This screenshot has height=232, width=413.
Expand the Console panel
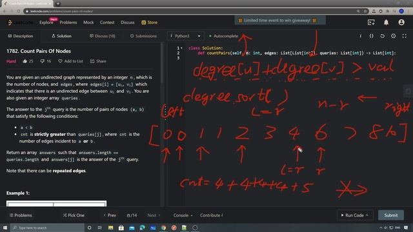[x=183, y=215]
